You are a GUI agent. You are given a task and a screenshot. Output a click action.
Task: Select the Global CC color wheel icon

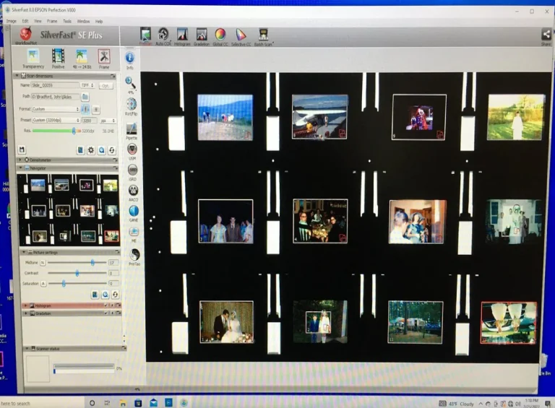click(x=220, y=35)
